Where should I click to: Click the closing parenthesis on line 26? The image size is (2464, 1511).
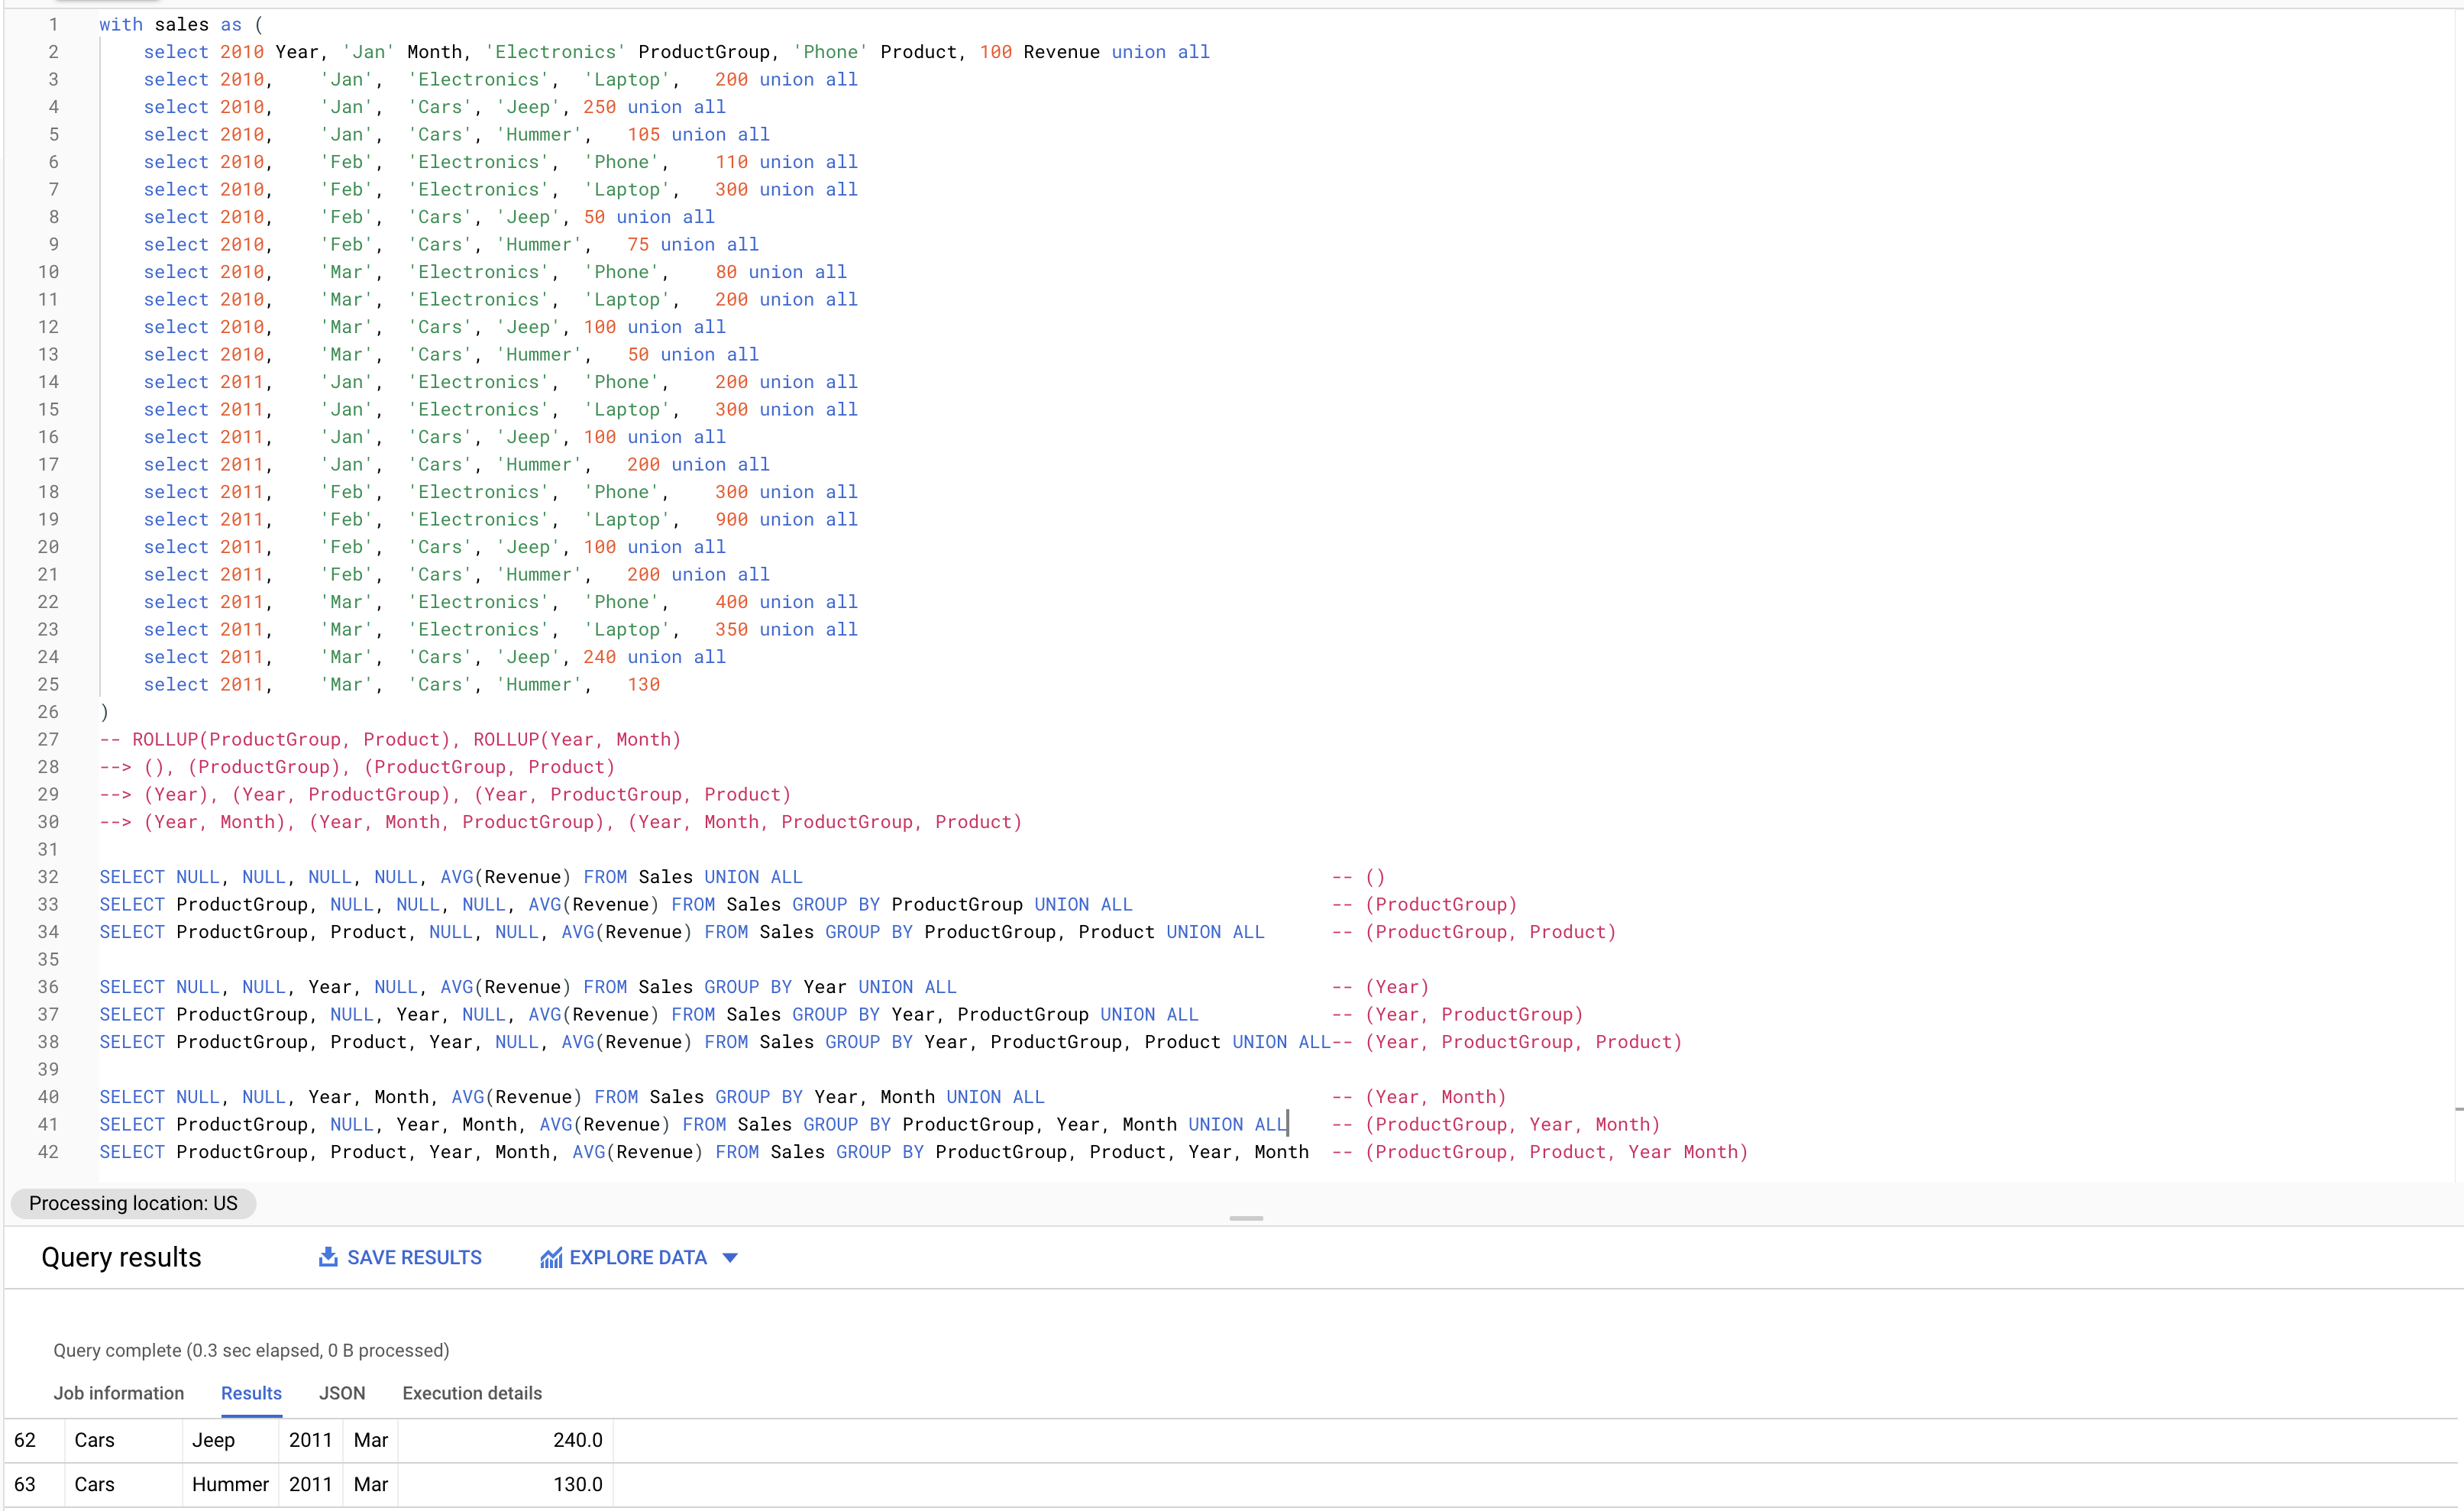(104, 712)
